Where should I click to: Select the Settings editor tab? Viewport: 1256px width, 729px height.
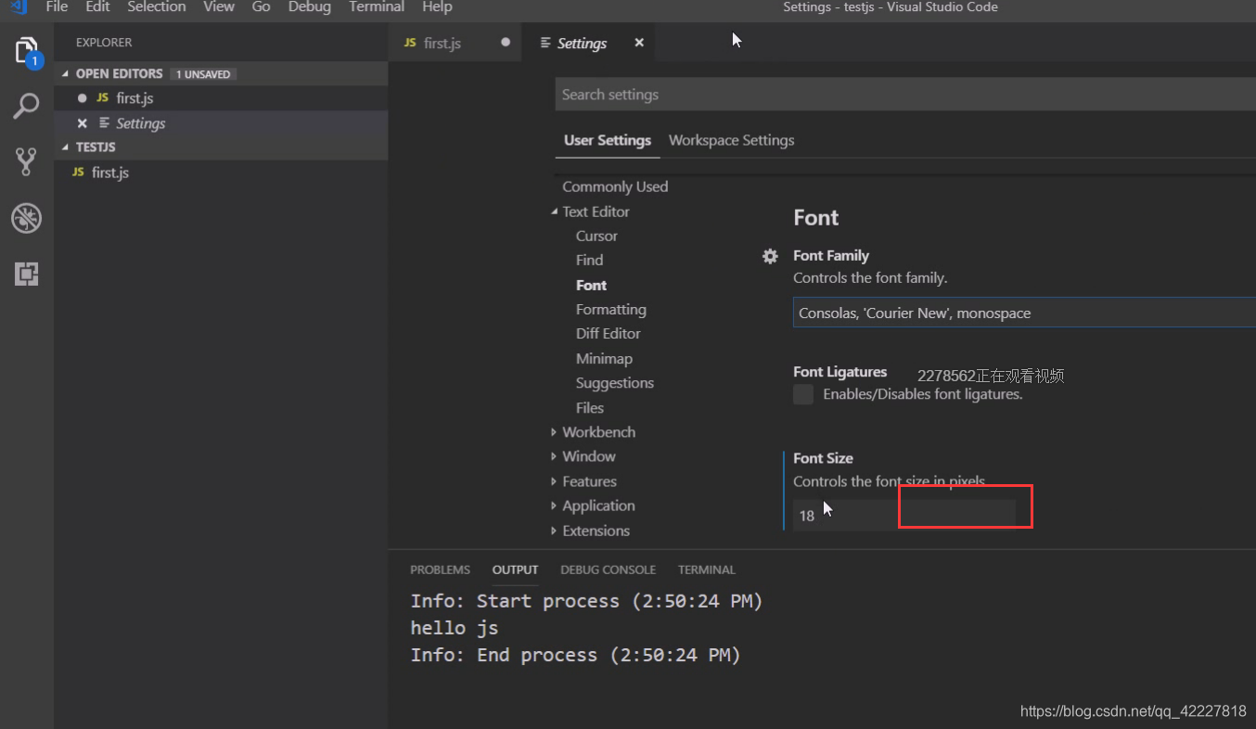[x=587, y=43]
